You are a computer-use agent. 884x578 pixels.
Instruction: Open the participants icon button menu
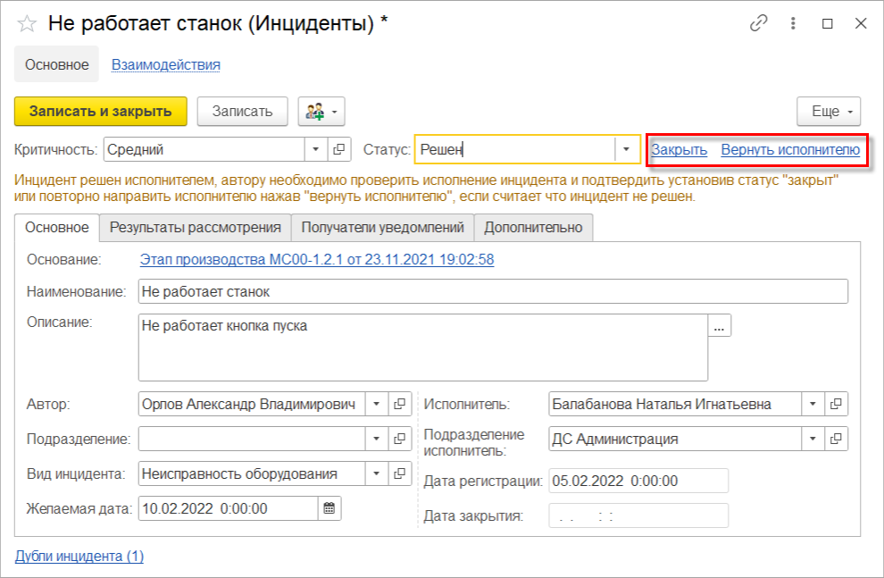click(321, 112)
